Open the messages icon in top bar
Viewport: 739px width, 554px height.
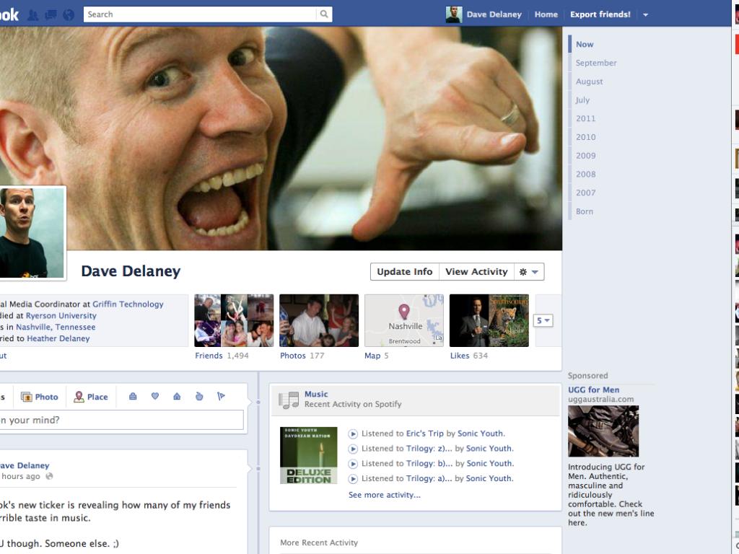click(x=51, y=14)
